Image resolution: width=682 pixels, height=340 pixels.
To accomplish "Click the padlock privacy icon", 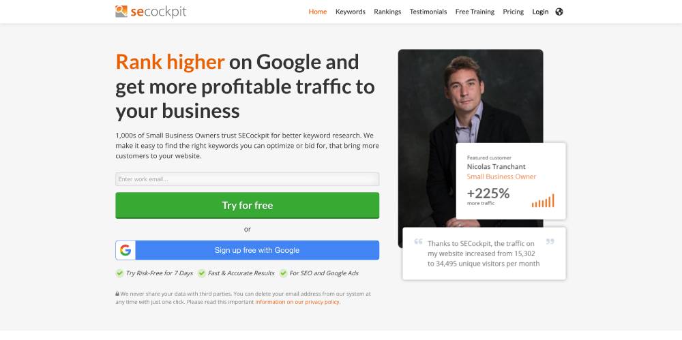I will click(117, 294).
